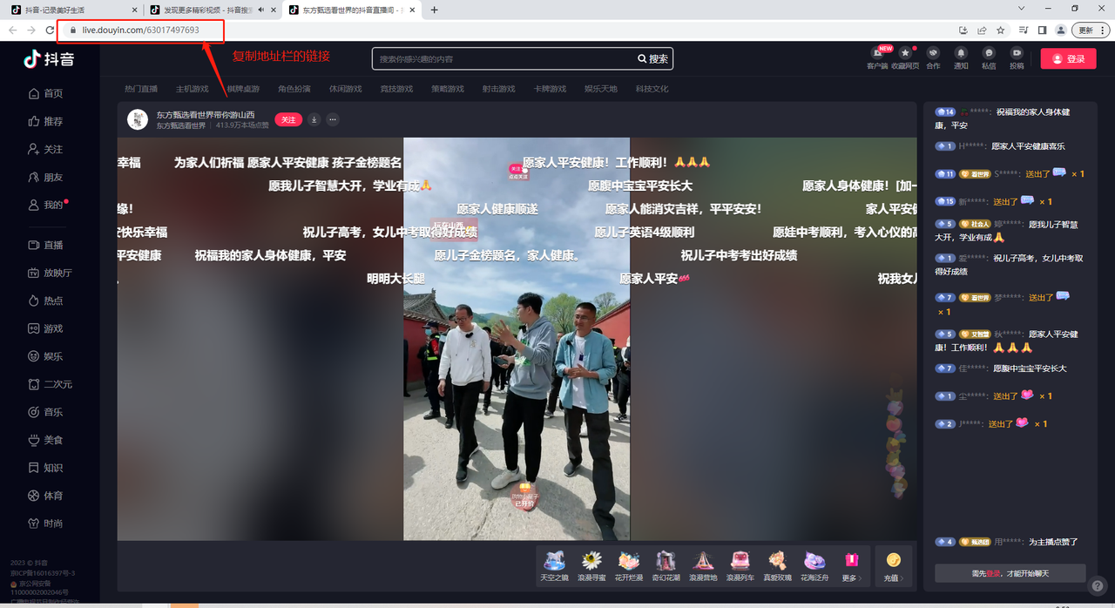Click the red 登录 login button
1115x608 pixels.
click(1068, 58)
